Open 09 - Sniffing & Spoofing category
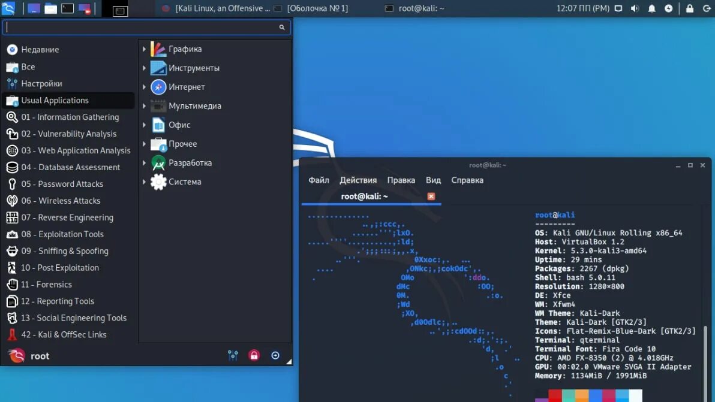Viewport: 715px width, 402px height. tap(68, 251)
